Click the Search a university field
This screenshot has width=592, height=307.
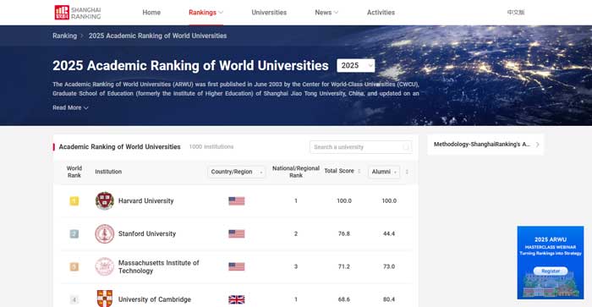pos(360,147)
